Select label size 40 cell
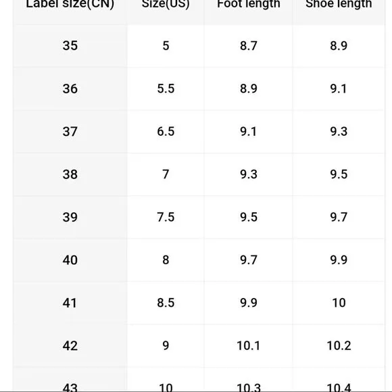392x392 pixels. click(x=70, y=260)
